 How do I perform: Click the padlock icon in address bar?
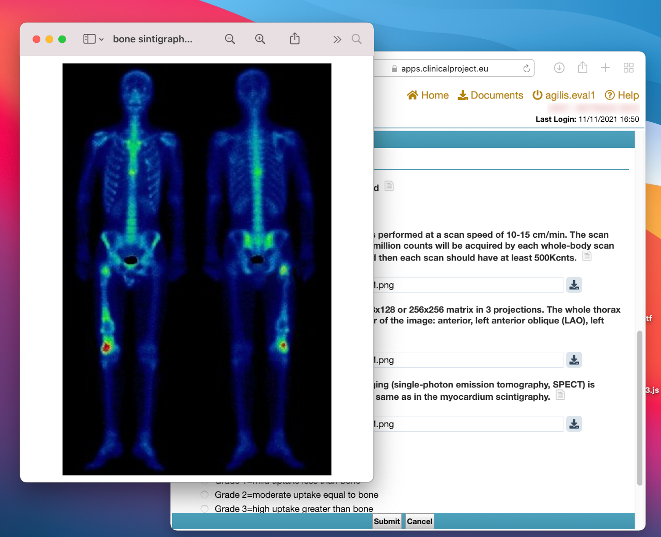(x=395, y=69)
